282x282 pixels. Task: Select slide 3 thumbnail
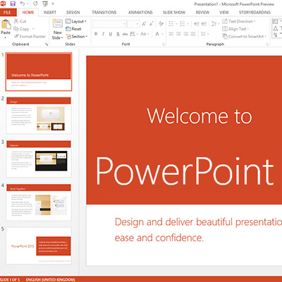[39, 159]
